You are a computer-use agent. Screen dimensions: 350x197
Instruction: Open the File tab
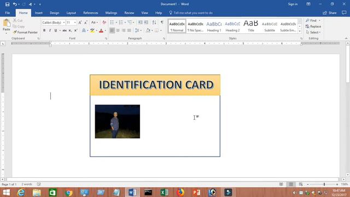[x=7, y=13]
